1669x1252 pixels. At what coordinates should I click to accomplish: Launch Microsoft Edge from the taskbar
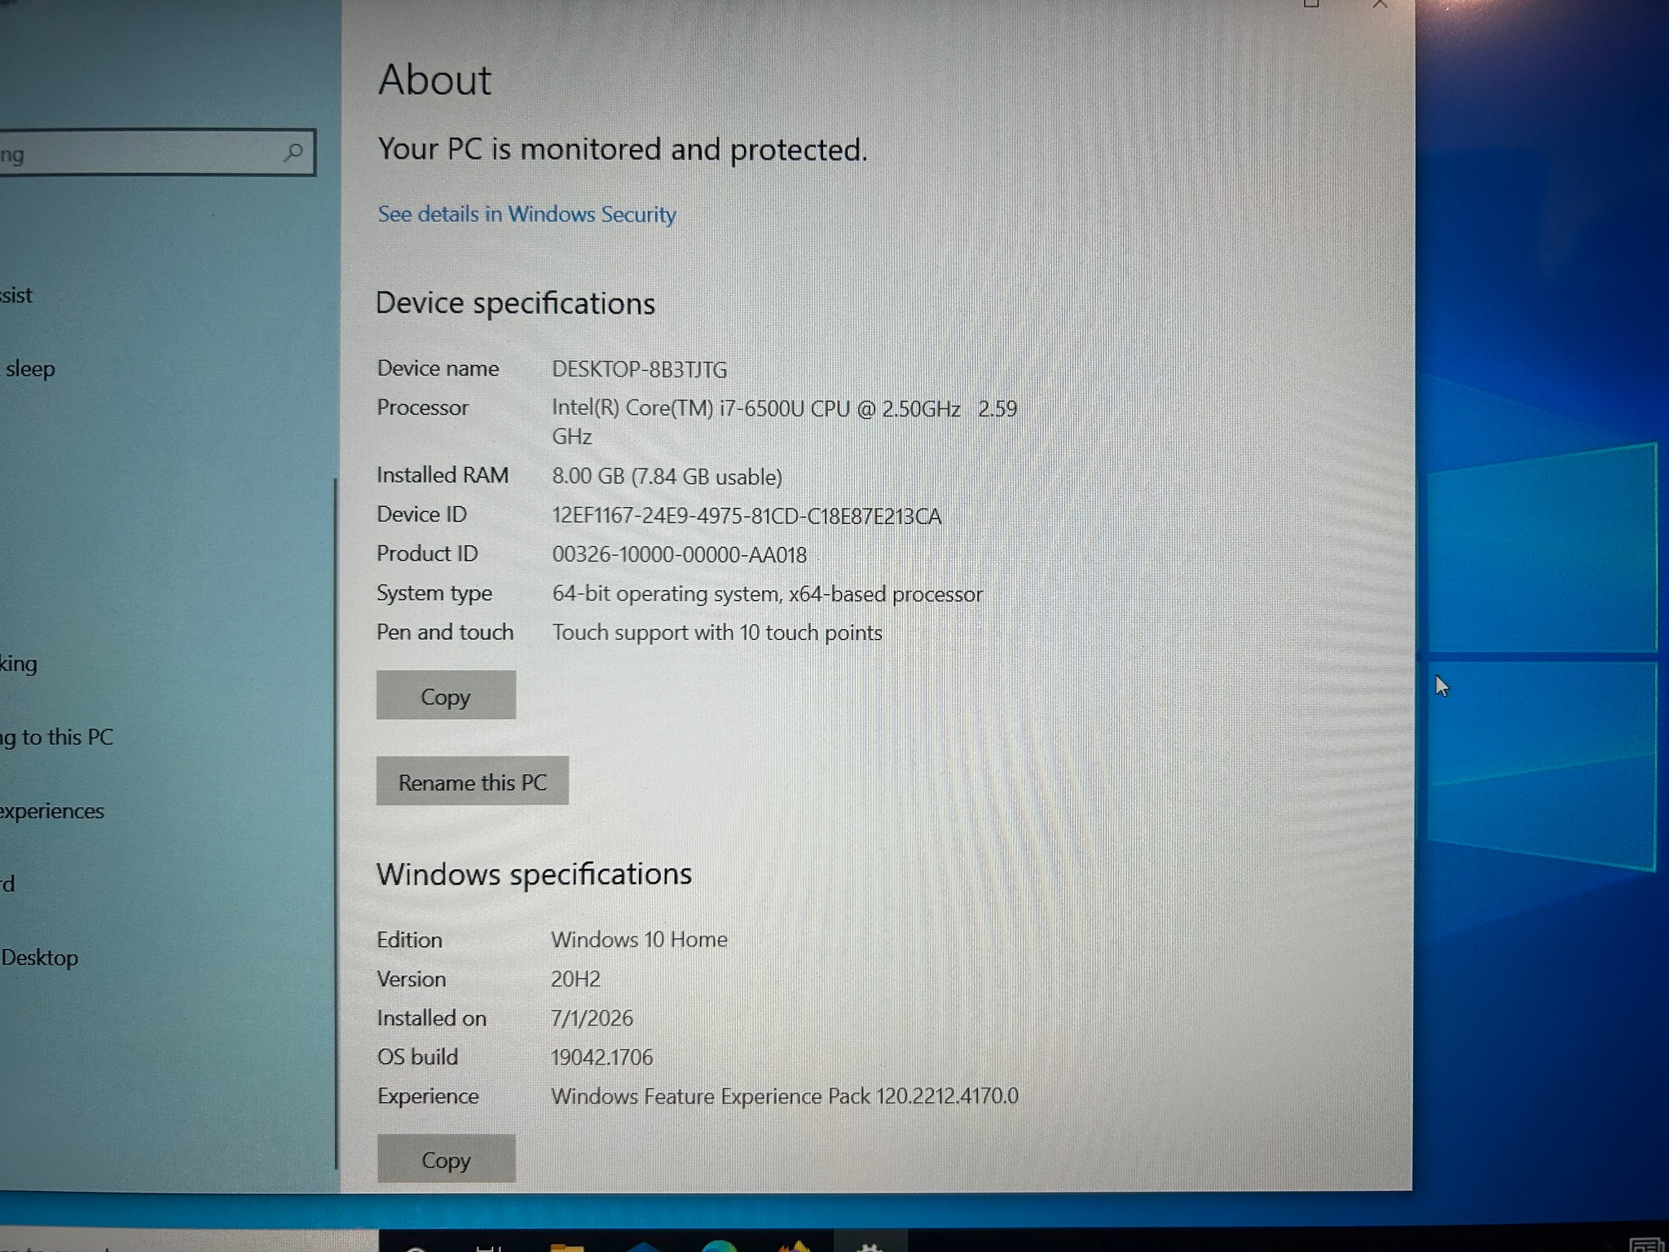coord(720,1246)
